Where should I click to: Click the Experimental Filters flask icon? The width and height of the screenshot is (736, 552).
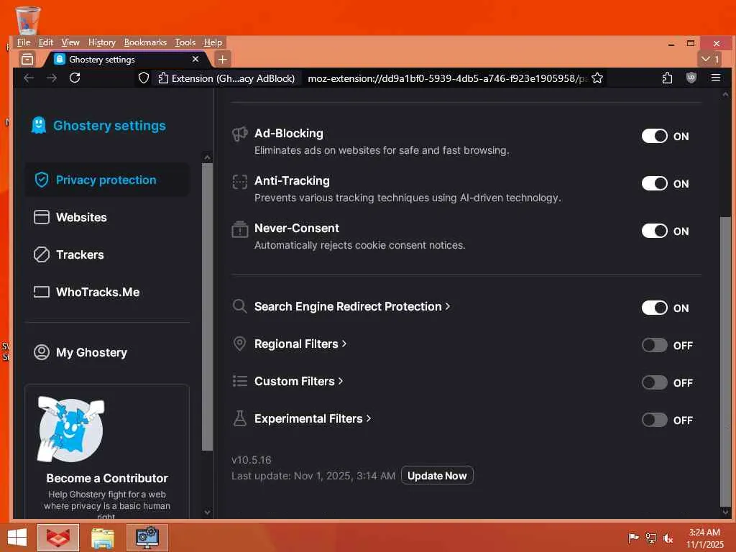240,418
